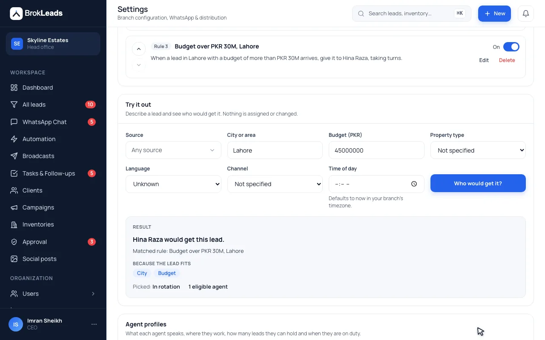The height and width of the screenshot is (340, 545).
Task: Click the Budget (PKR) field
Action: click(376, 150)
